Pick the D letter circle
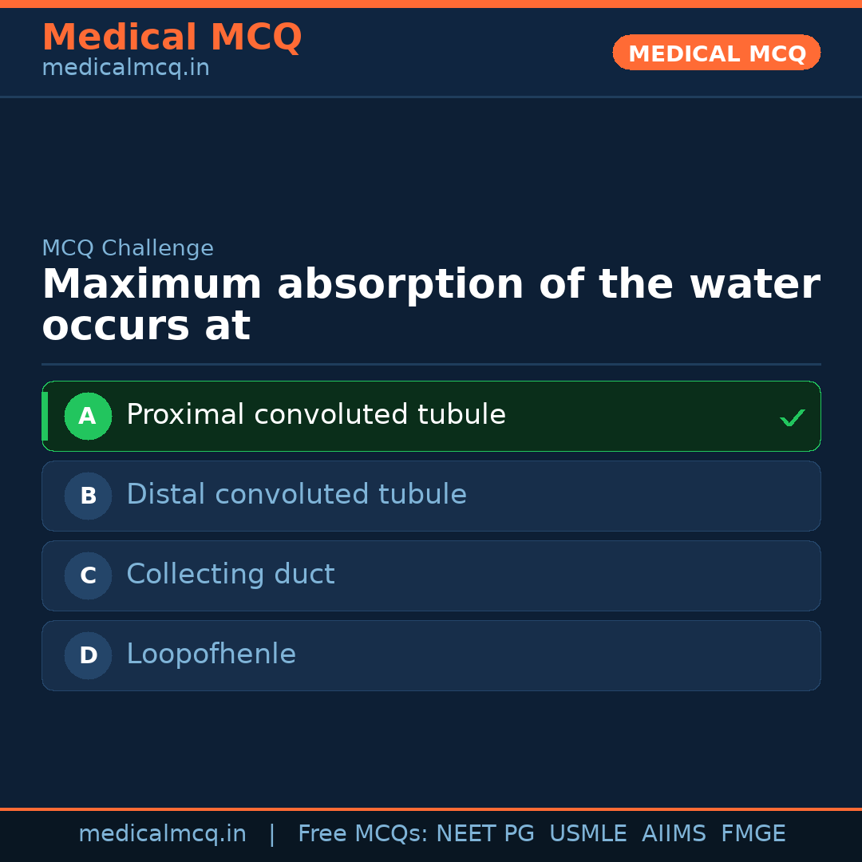Image resolution: width=862 pixels, height=862 pixels. [88, 655]
